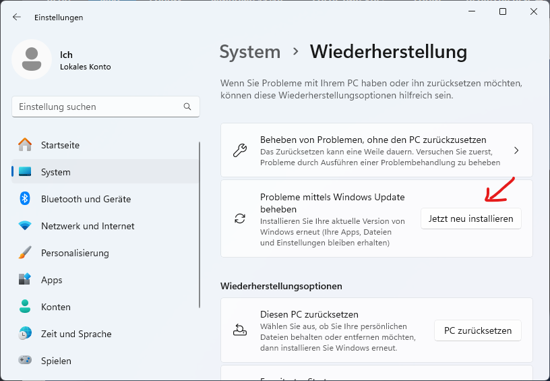This screenshot has width=550, height=381.
Task: Expand Beheben von Problemen chevron
Action: coord(516,150)
